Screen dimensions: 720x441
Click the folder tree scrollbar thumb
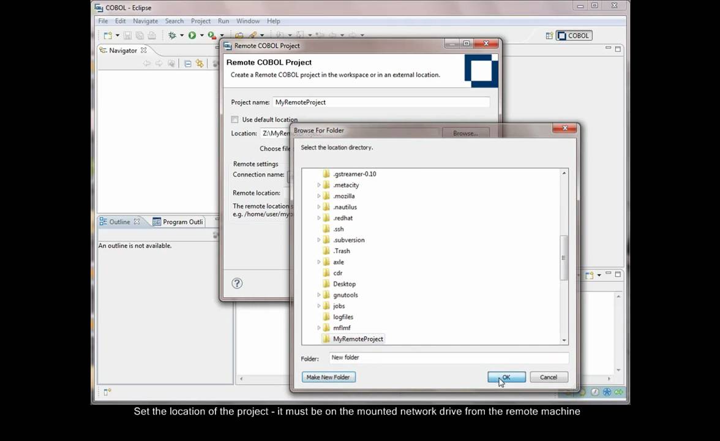[x=564, y=257]
